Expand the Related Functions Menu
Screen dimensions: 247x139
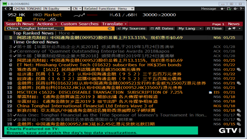click(x=108, y=9)
